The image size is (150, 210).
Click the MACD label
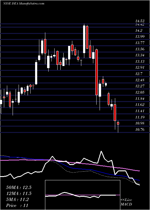point(126,204)
